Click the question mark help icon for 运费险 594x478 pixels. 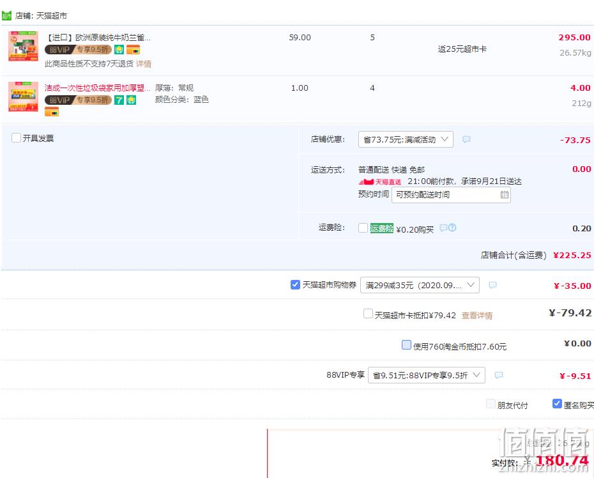tap(452, 228)
